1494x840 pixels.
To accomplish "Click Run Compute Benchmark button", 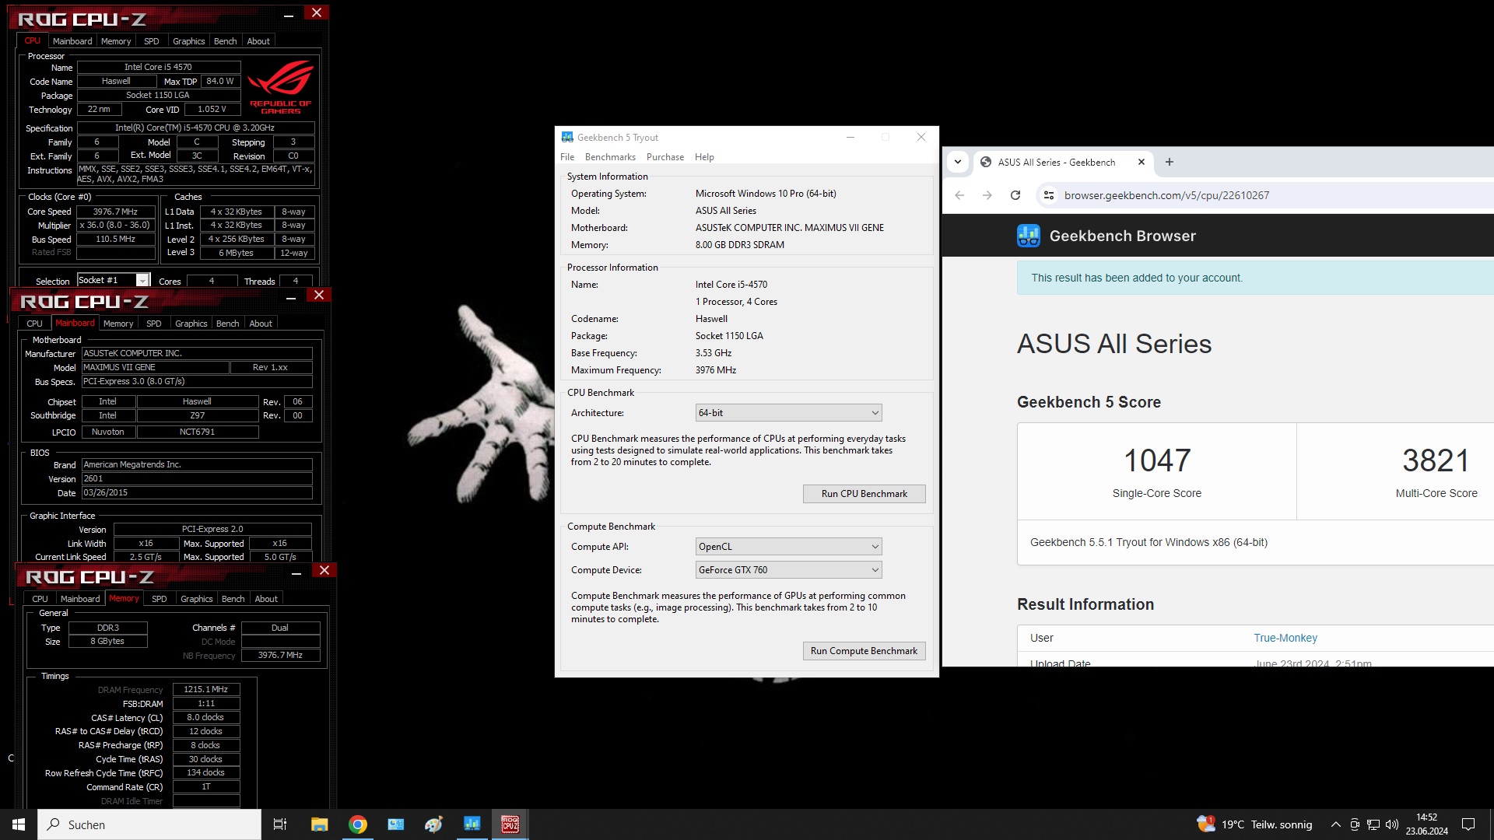I will [864, 651].
